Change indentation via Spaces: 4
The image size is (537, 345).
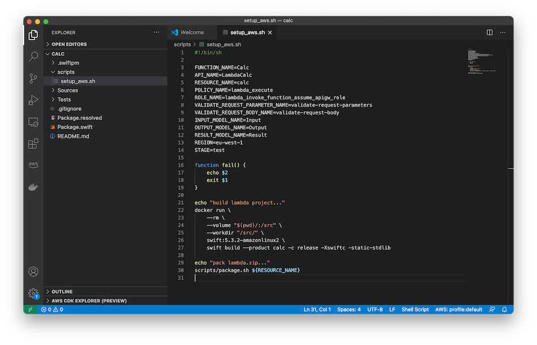349,309
